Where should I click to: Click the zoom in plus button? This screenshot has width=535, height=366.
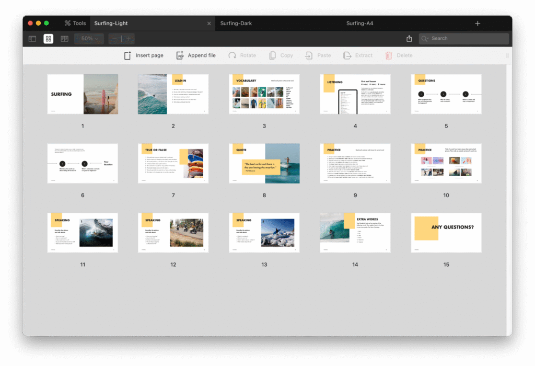click(x=128, y=39)
